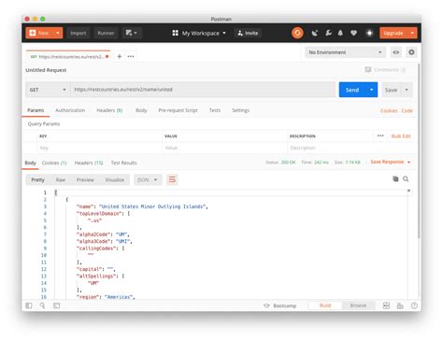
Task: Switch to the Authorization tab
Action: coord(70,110)
